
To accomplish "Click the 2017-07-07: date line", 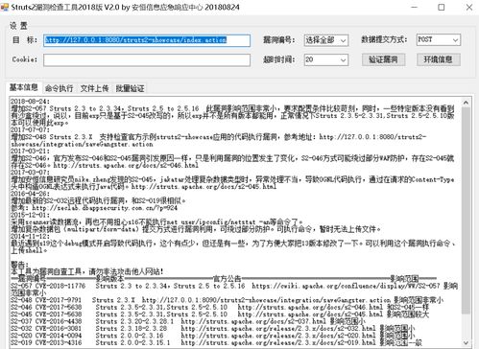I will 30,129.
